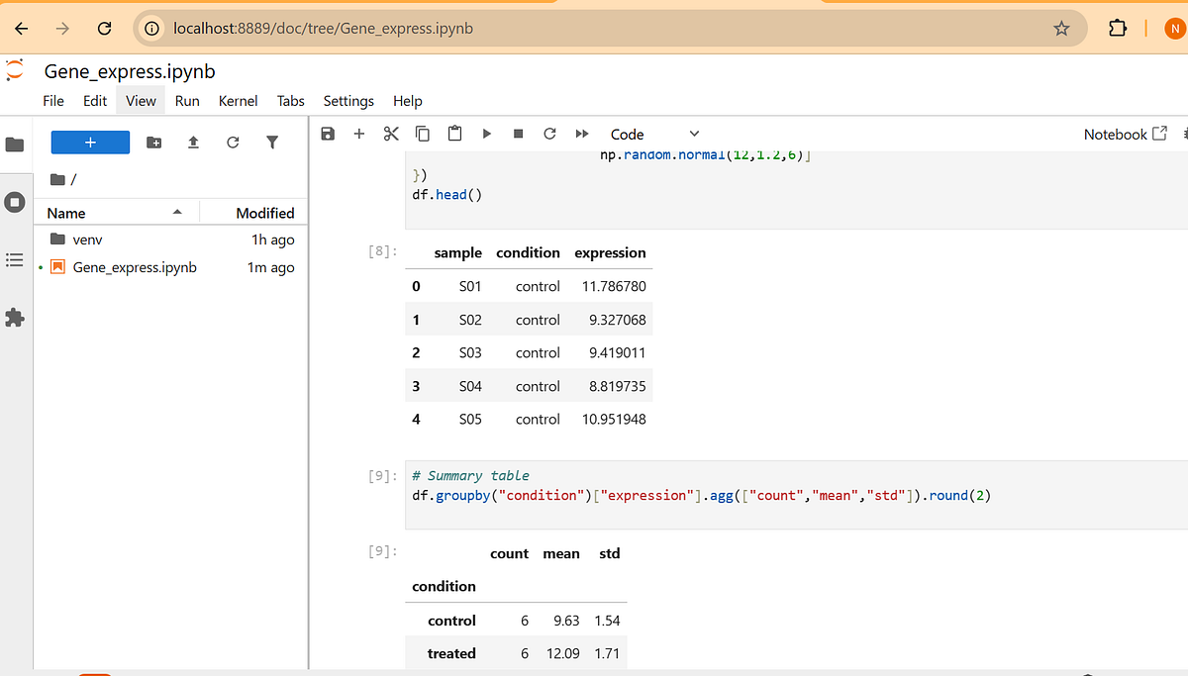Click sample S03 cell in output table

[x=470, y=352]
